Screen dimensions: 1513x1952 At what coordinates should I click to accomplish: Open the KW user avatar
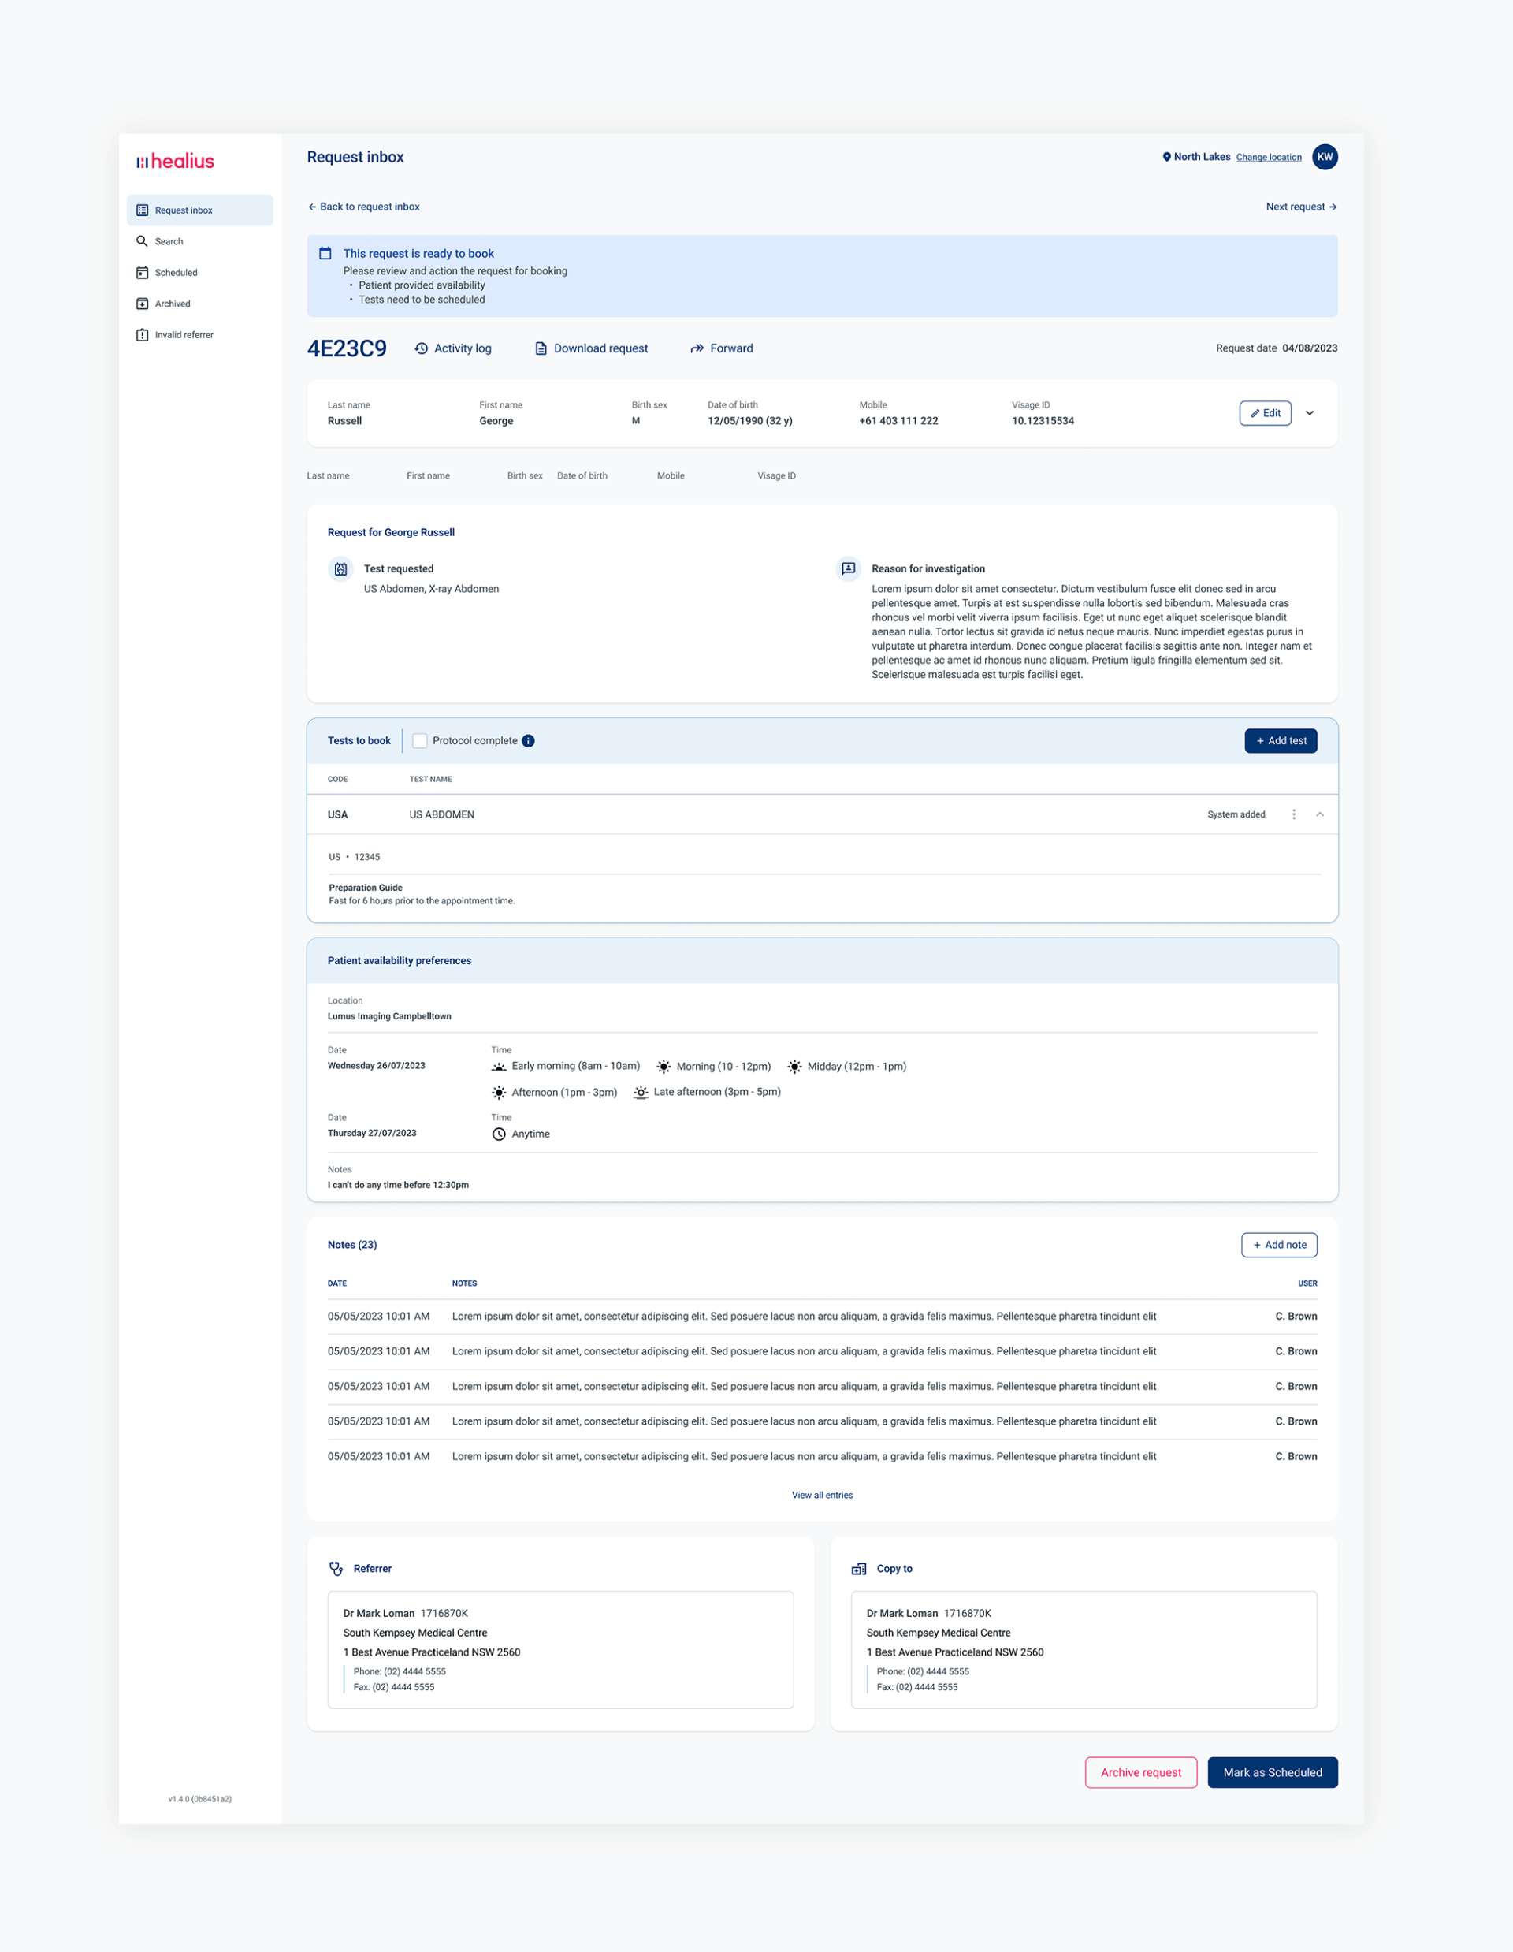tap(1325, 156)
